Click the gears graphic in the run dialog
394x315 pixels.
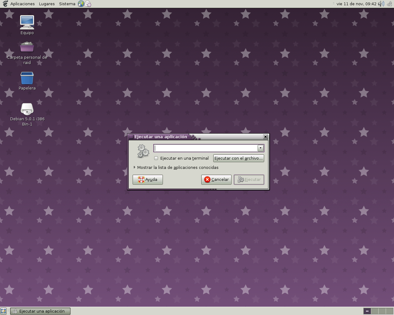[x=143, y=151]
